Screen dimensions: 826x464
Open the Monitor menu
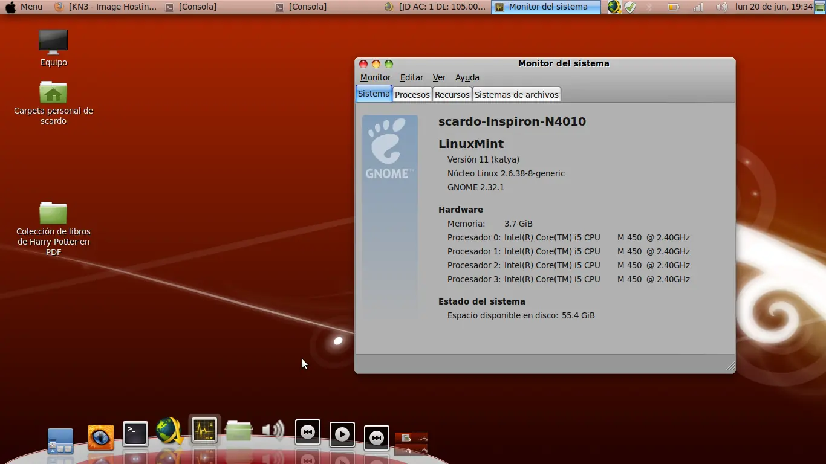[376, 77]
